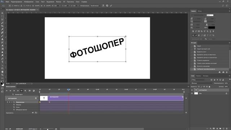This screenshot has width=231, height=130.
Task: Click the search icon in the options bar
Action: [223, 6]
